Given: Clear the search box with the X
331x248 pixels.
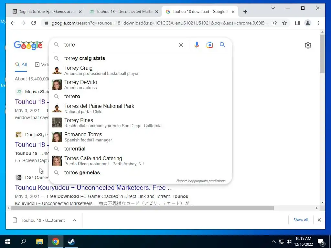Looking at the screenshot, I should 181,45.
